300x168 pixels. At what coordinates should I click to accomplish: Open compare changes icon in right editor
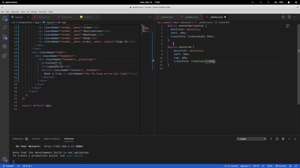pos(283,17)
